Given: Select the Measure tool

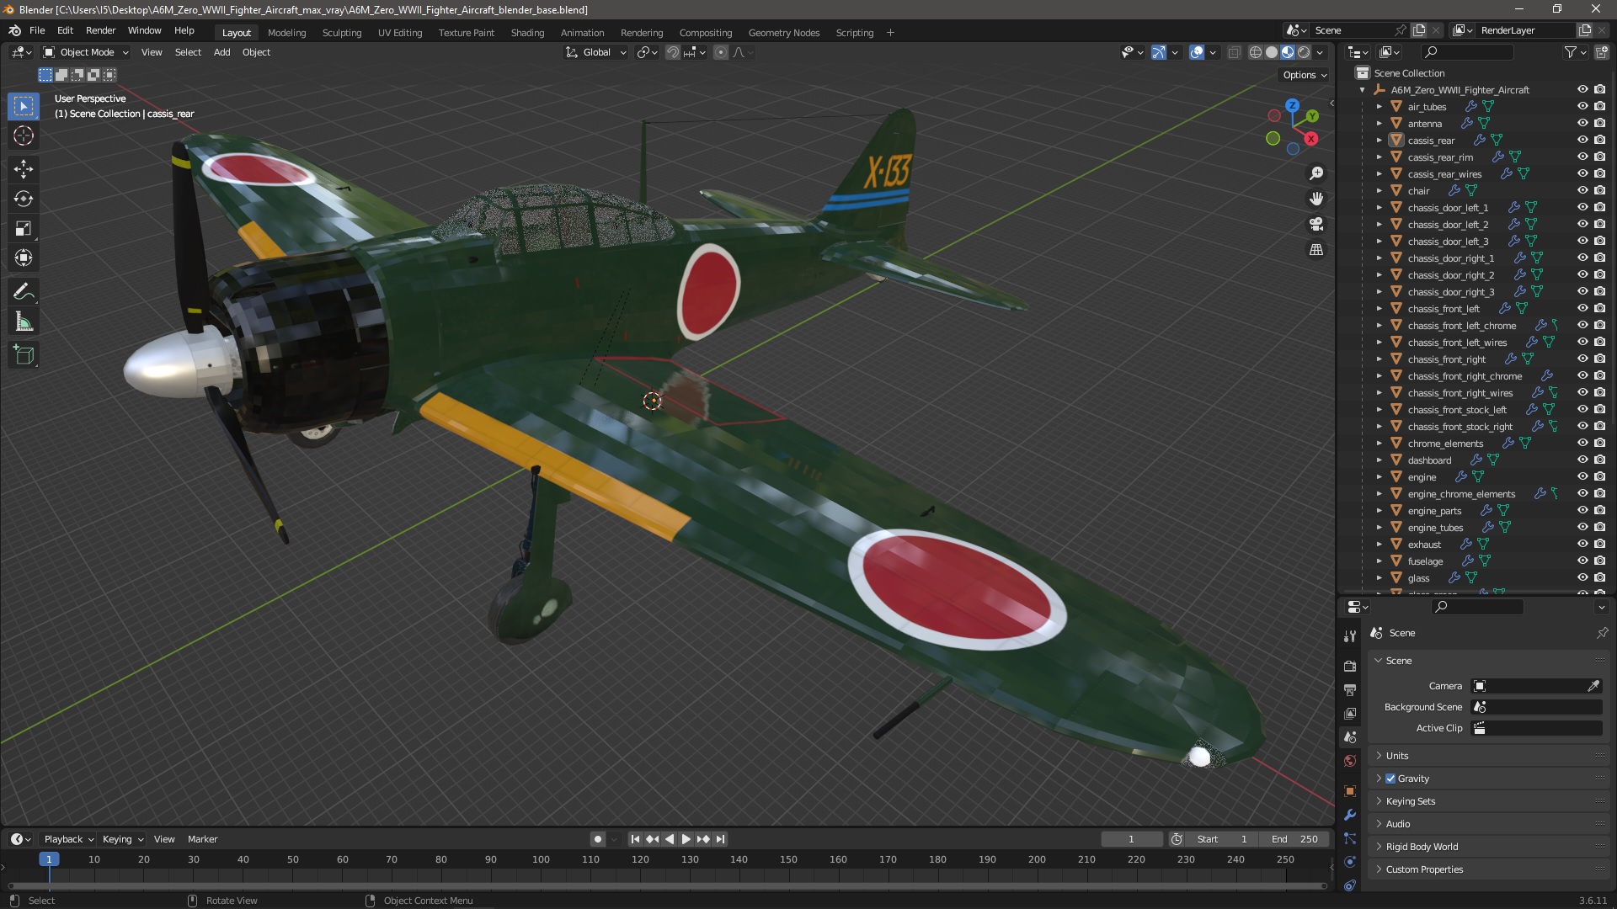Looking at the screenshot, I should 24,322.
